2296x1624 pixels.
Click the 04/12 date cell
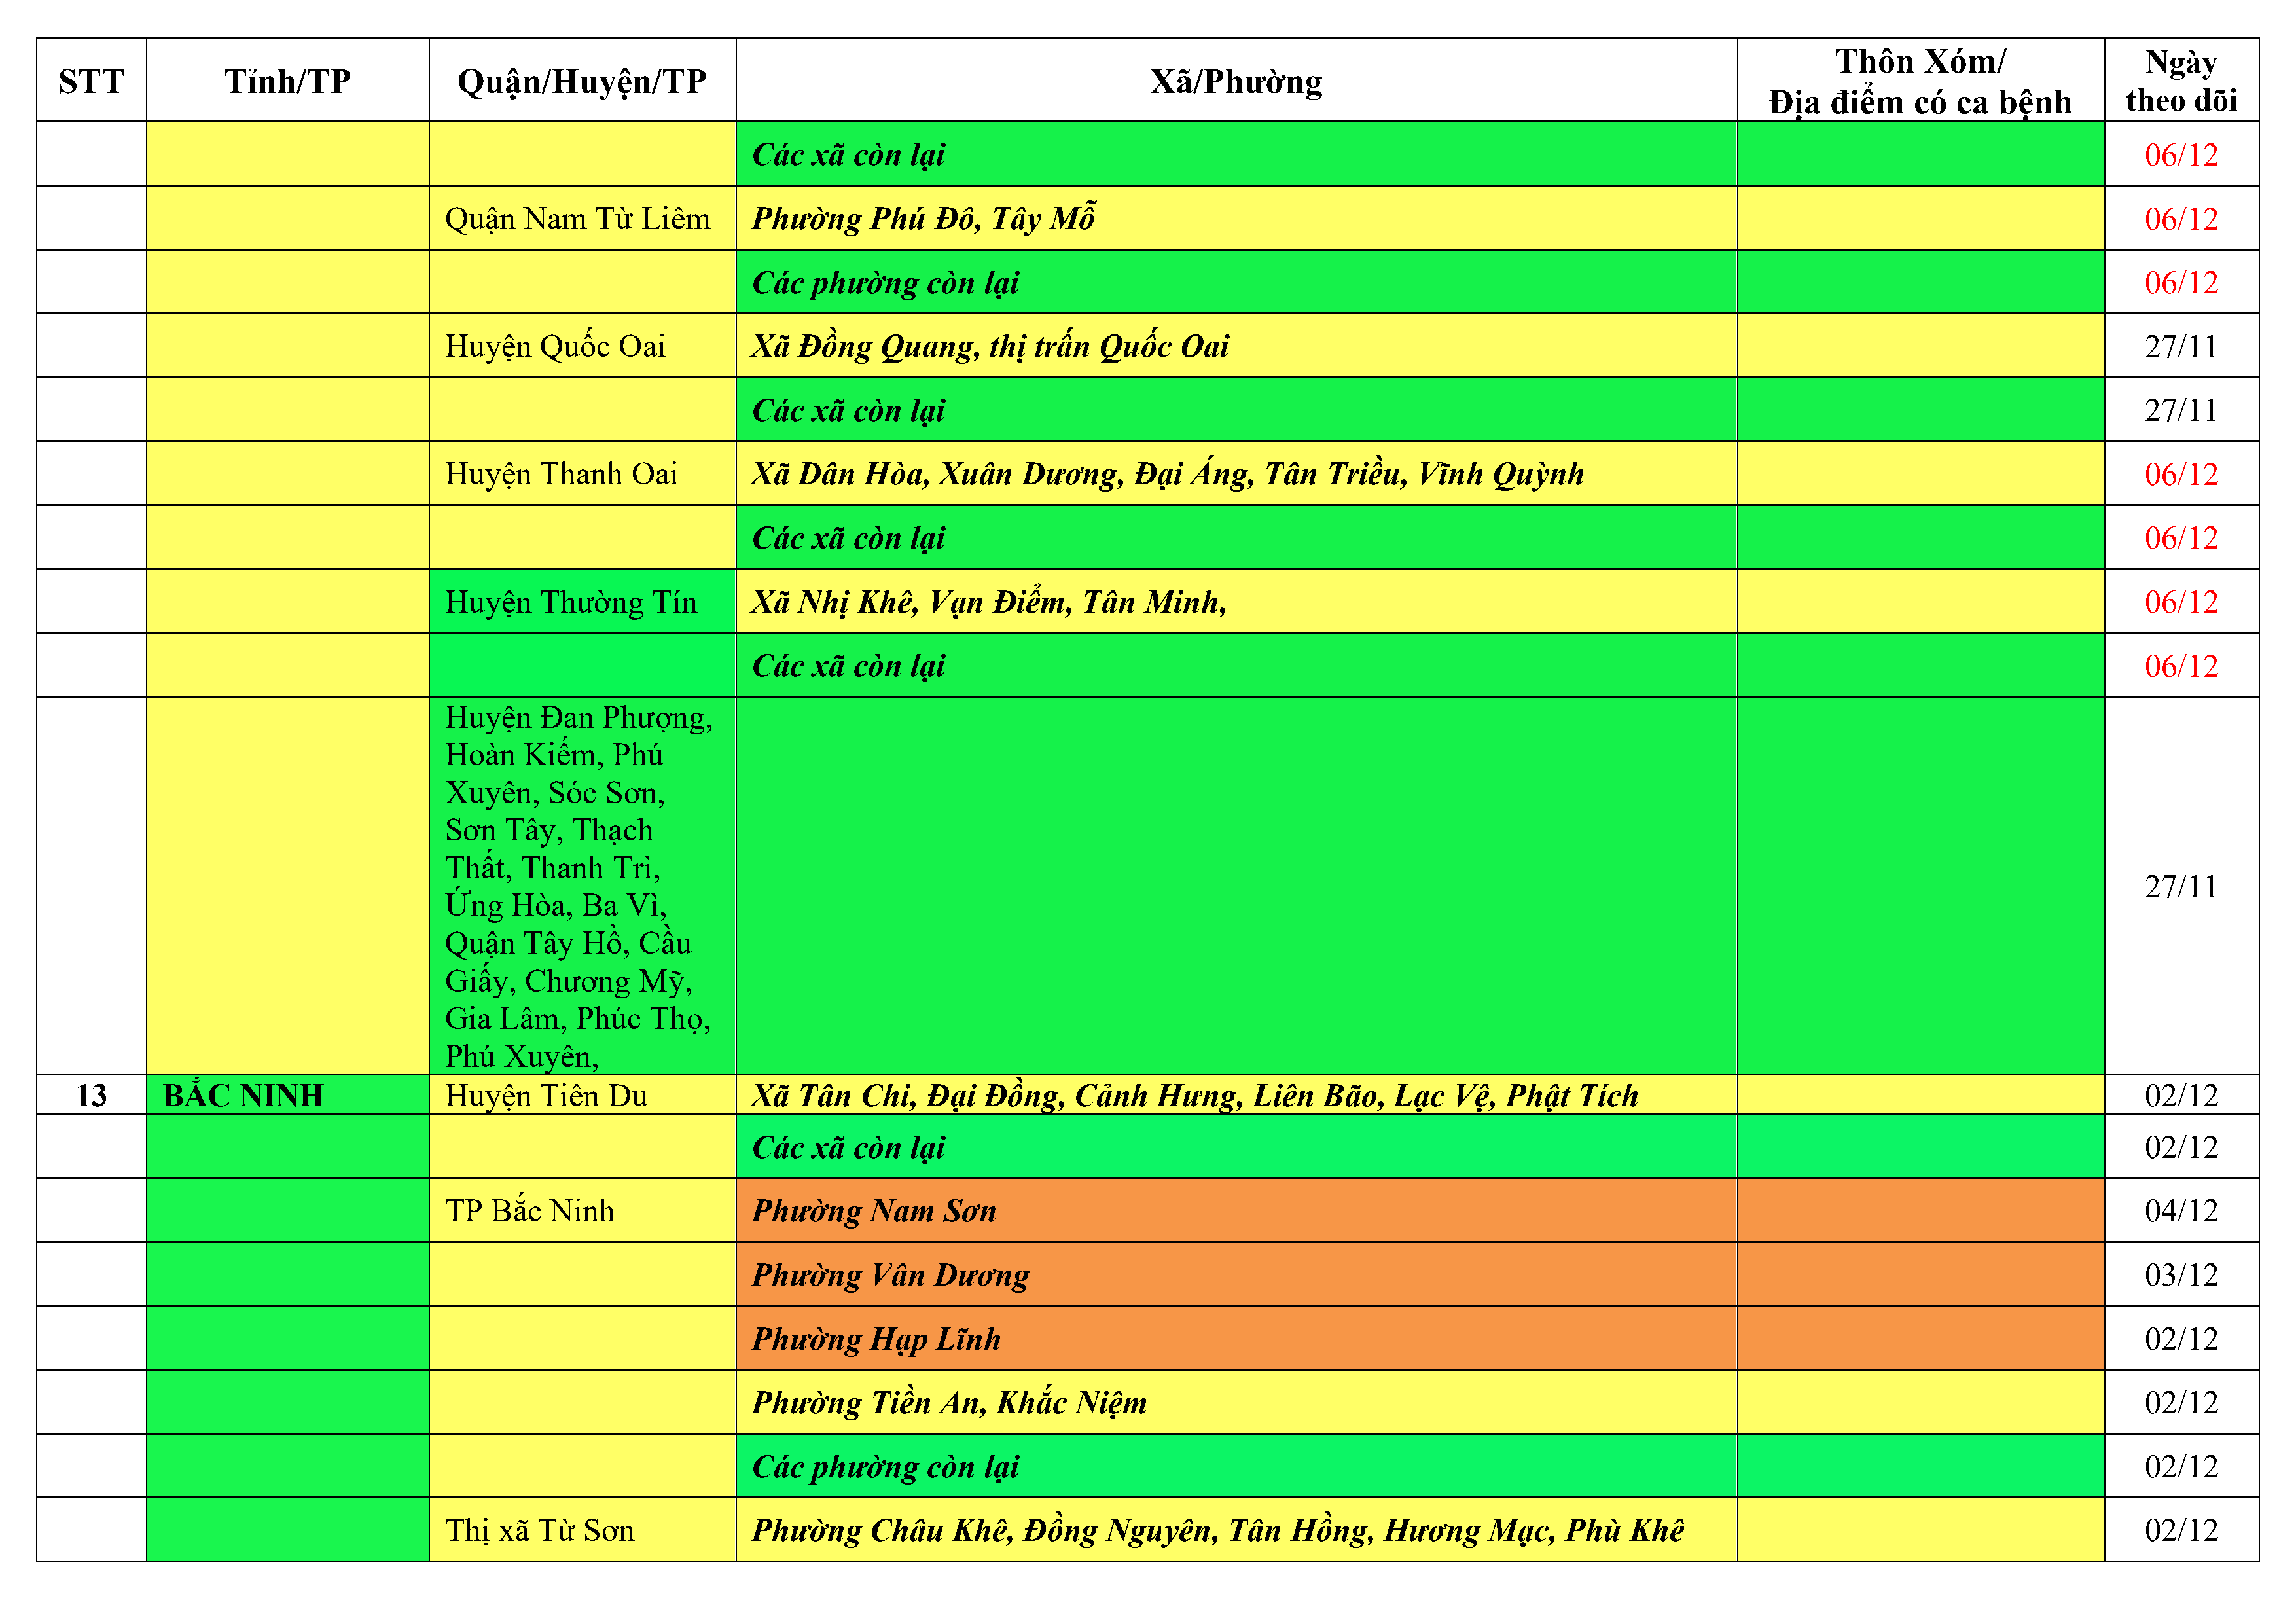[x=2180, y=1211]
